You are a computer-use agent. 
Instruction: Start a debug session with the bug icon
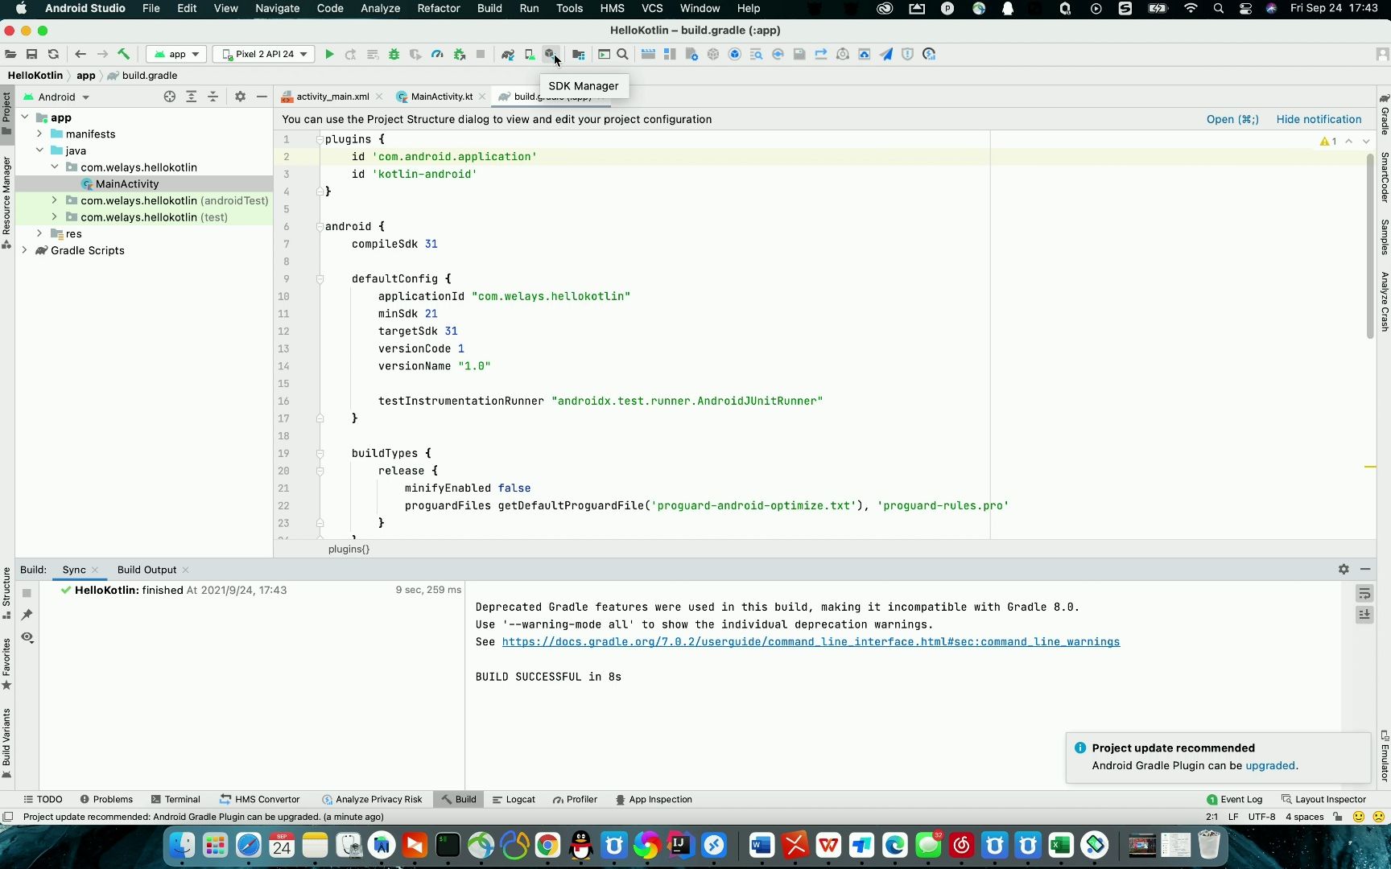pos(394,54)
